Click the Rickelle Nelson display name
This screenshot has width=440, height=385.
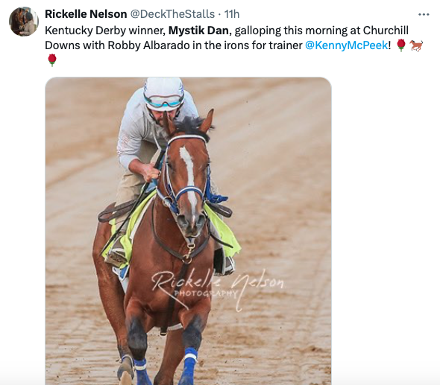[86, 14]
